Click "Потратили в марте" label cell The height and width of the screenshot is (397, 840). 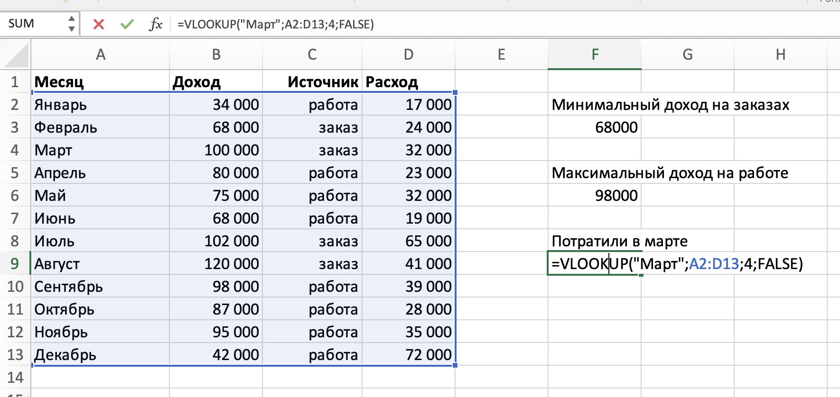[595, 241]
